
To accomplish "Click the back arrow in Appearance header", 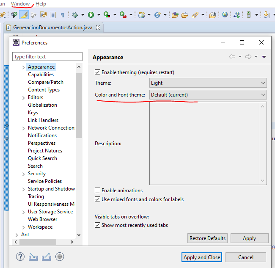I will [232, 57].
